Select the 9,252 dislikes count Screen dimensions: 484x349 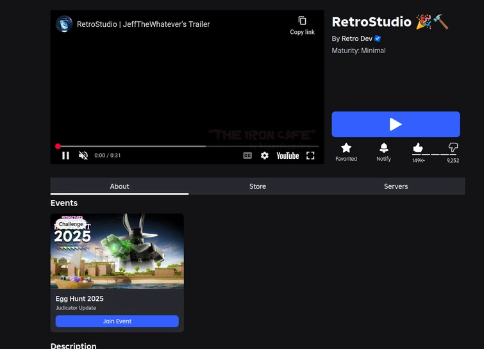[453, 160]
